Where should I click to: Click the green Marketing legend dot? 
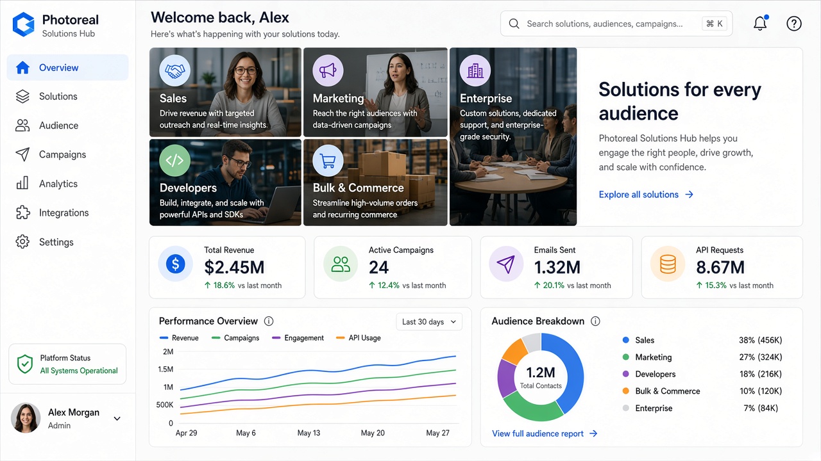(x=626, y=357)
